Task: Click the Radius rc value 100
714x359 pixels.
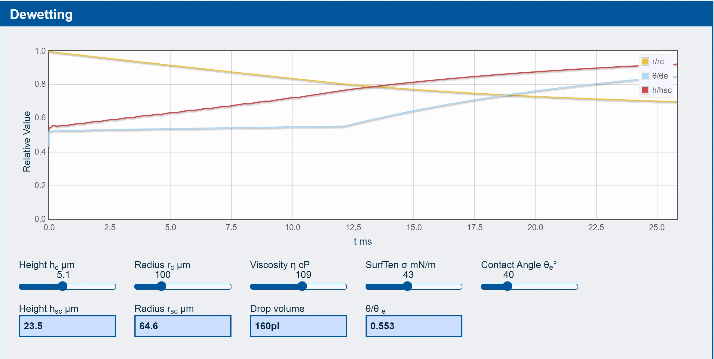Action: [x=163, y=275]
